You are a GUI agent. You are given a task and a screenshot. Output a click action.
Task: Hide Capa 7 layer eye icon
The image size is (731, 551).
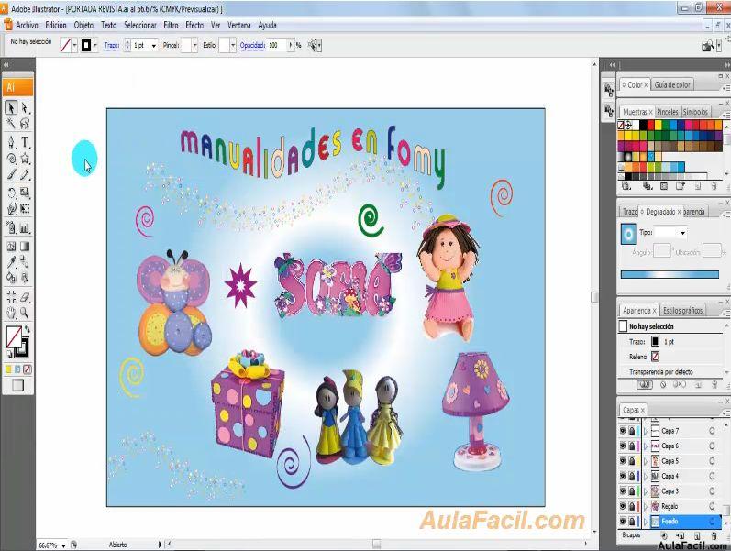pos(623,431)
